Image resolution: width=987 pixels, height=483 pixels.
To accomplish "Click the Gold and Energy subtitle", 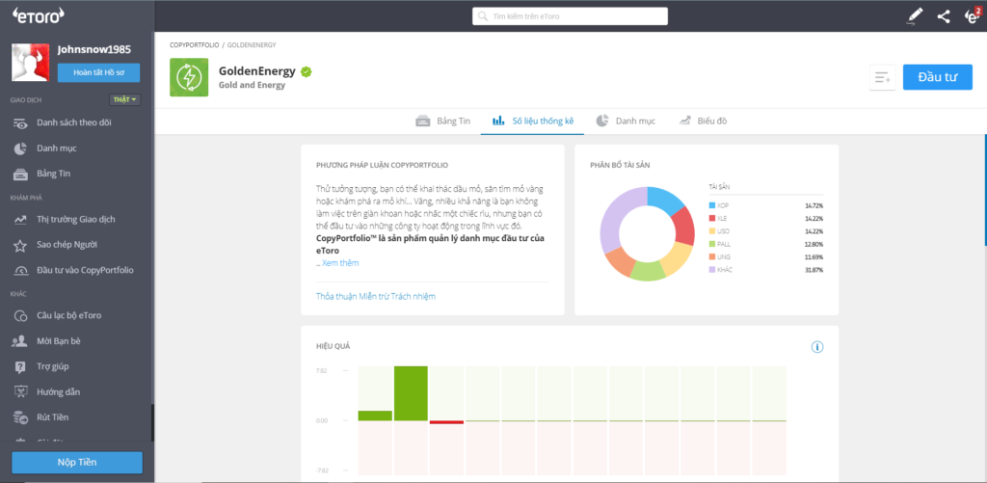I will 252,85.
